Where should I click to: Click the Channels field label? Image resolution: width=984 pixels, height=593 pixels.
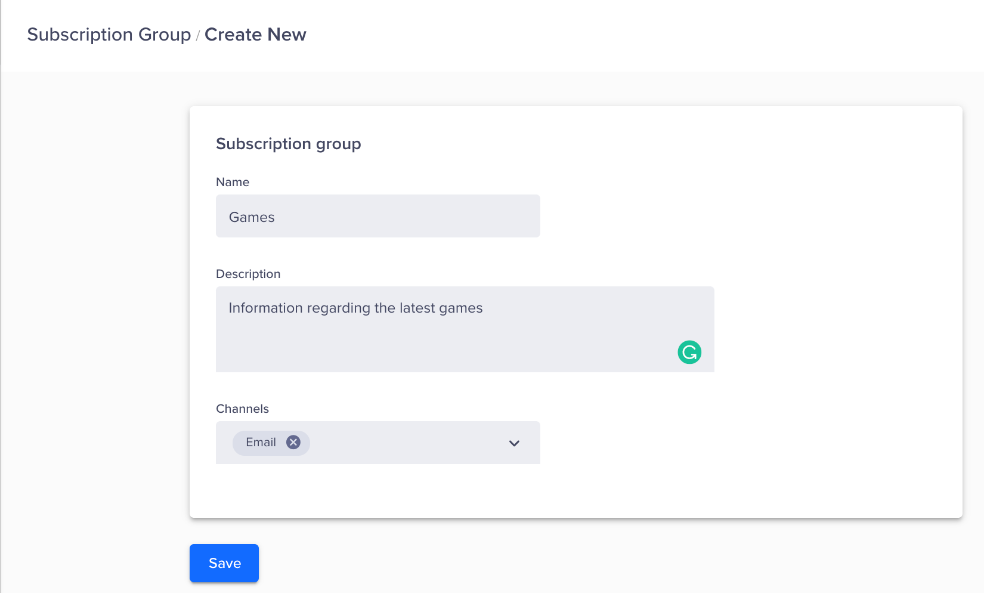[x=242, y=409]
